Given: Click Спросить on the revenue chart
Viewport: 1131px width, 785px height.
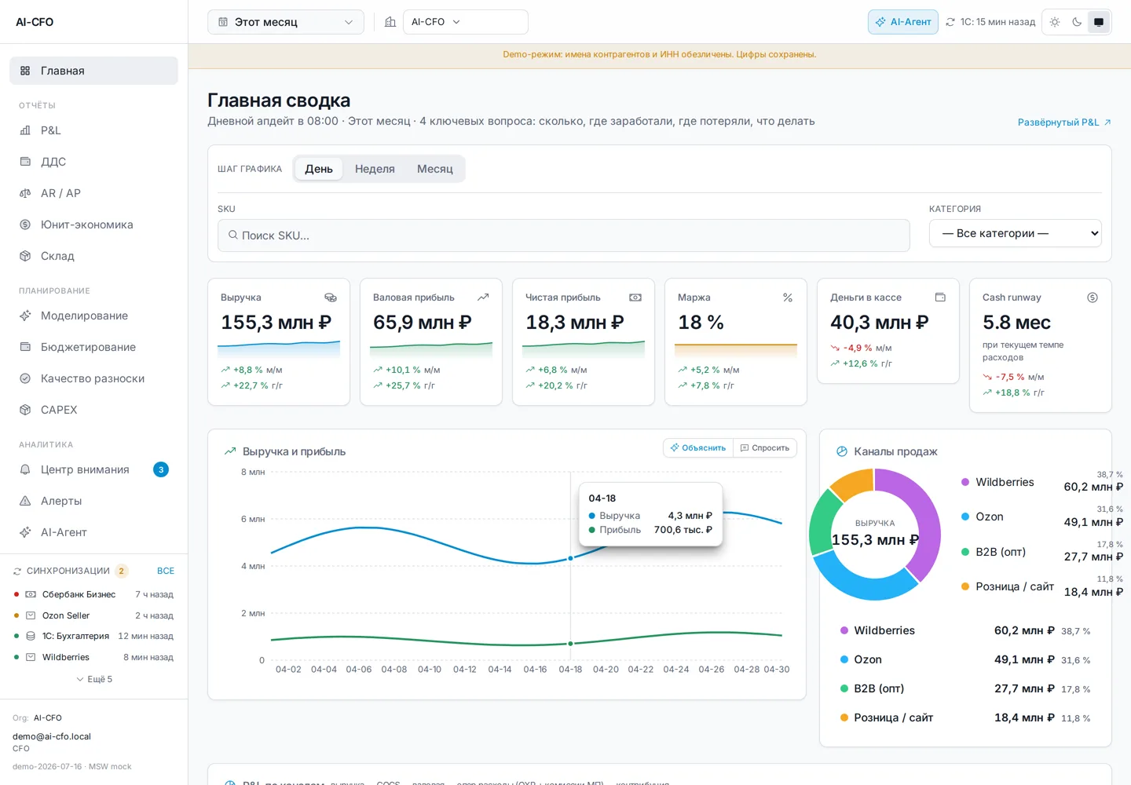Looking at the screenshot, I should [765, 447].
